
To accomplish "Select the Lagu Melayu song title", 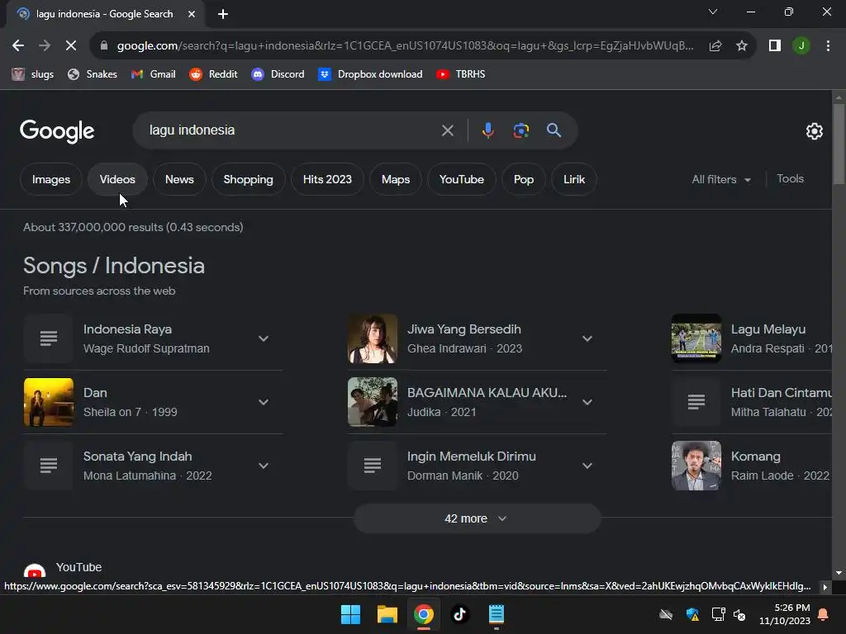I will (768, 329).
